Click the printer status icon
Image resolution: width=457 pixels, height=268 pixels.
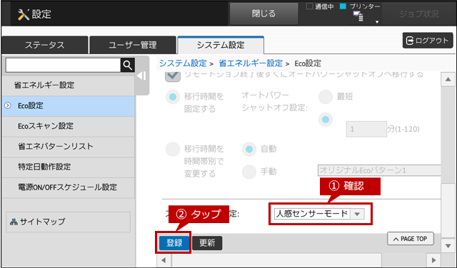pyautogui.click(x=358, y=16)
